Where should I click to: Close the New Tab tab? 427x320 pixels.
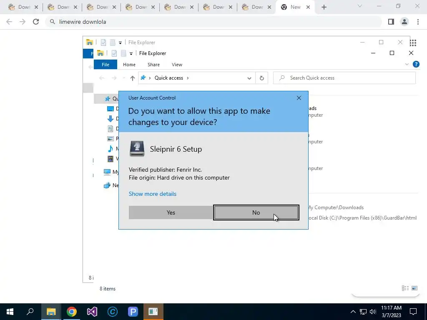[308, 7]
